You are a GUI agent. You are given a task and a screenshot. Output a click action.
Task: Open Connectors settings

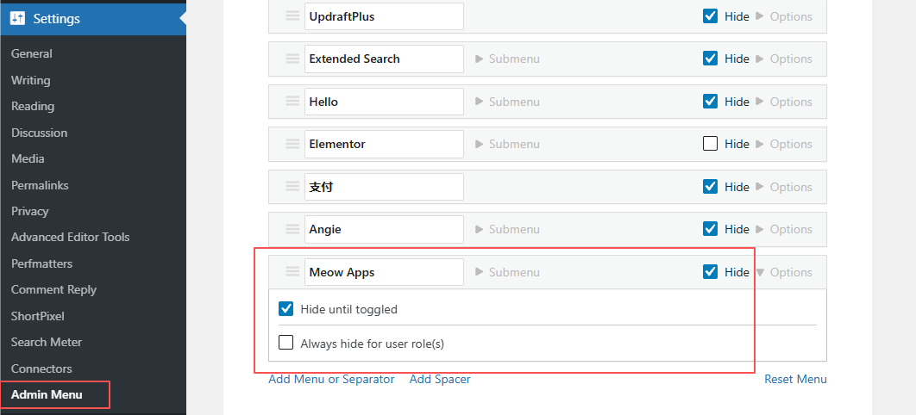pos(41,369)
